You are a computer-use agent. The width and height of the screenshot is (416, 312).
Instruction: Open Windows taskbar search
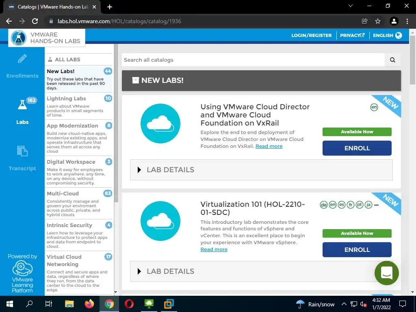click(x=29, y=304)
